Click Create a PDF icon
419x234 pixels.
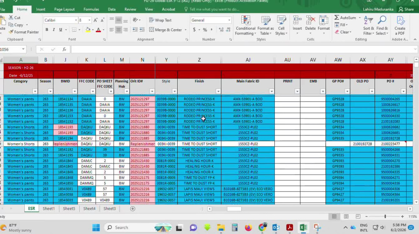[x=400, y=21]
